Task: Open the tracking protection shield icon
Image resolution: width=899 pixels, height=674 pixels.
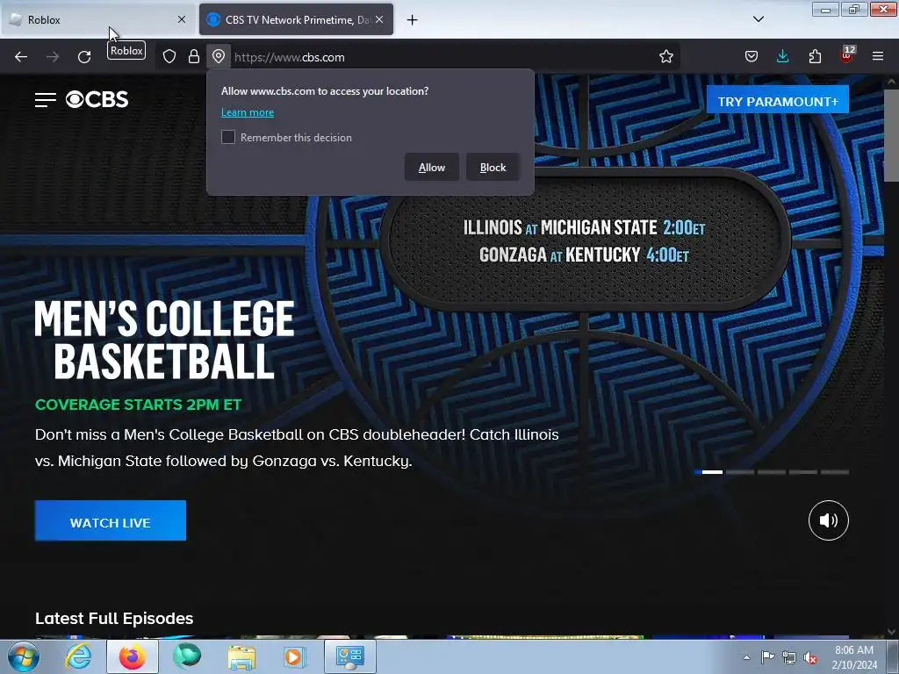Action: (169, 57)
